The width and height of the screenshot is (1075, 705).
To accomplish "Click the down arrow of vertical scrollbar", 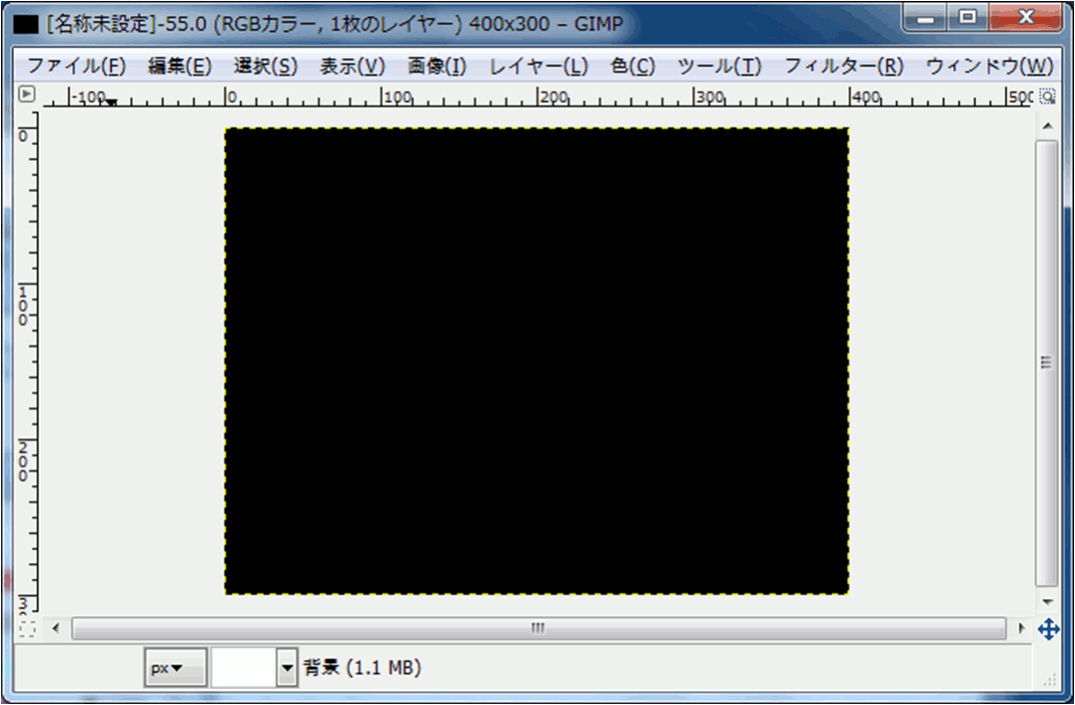I will point(1047,602).
